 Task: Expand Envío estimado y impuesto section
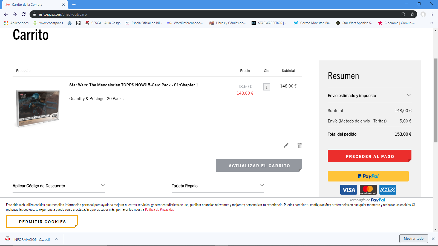(370, 95)
